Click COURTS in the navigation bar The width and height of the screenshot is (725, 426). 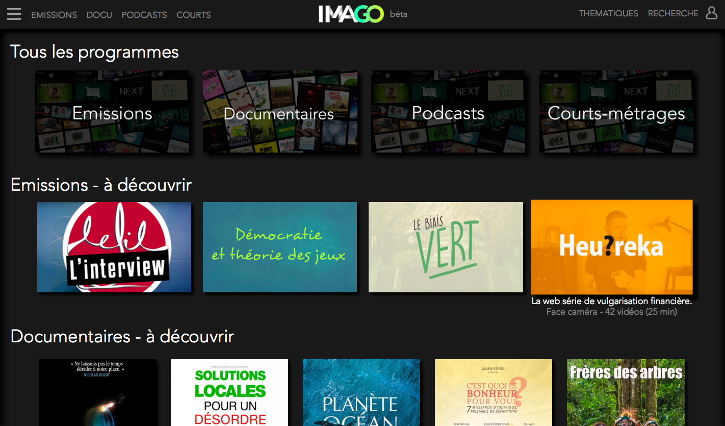click(x=193, y=15)
